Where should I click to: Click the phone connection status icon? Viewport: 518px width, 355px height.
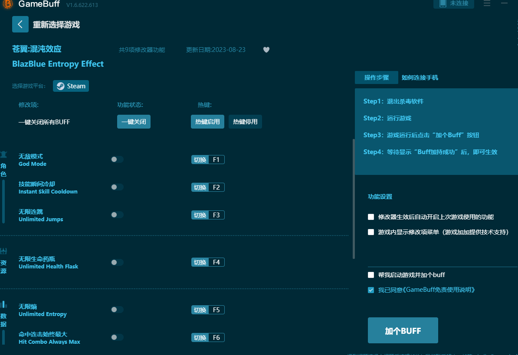click(443, 3)
